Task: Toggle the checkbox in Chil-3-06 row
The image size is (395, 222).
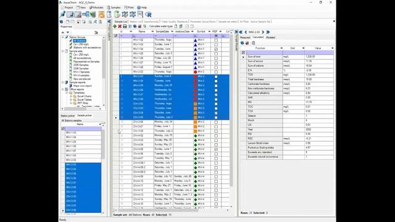Action: (216, 122)
